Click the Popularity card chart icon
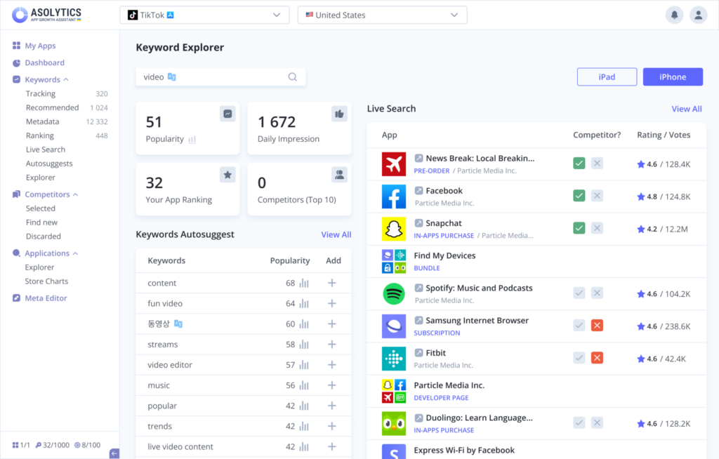The height and width of the screenshot is (459, 719). click(x=227, y=114)
